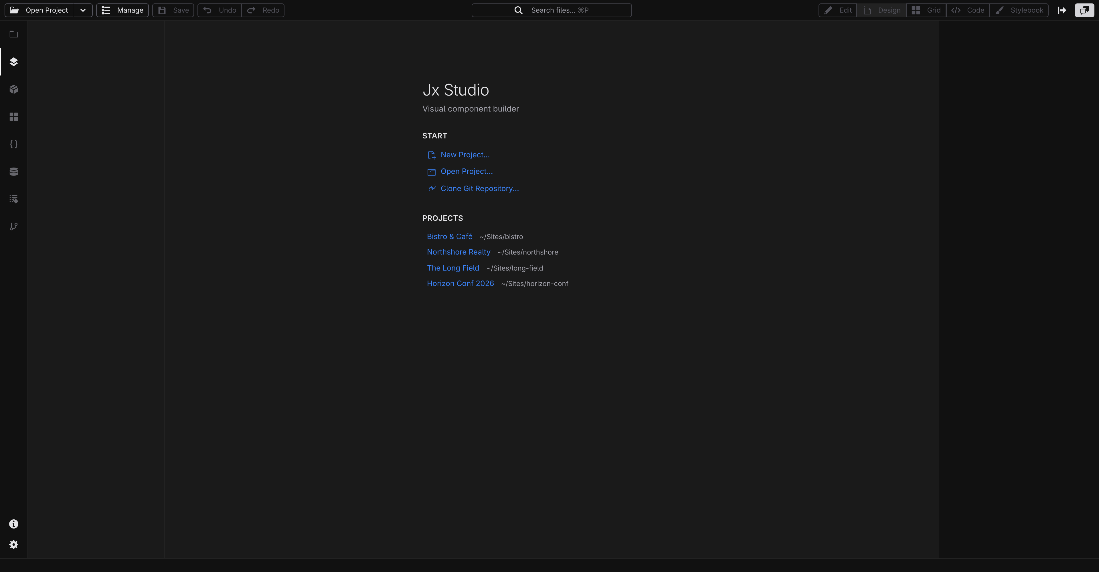Open The Long Field project
Viewport: 1099px width, 572px height.
(x=453, y=268)
